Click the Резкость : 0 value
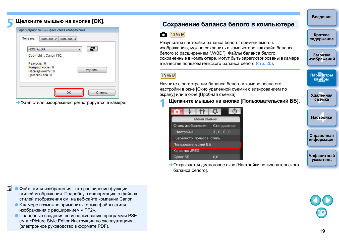 click(x=37, y=63)
